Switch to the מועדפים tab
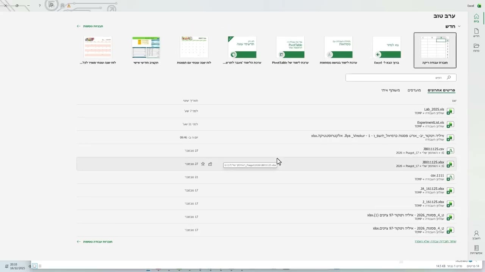 (x=414, y=90)
